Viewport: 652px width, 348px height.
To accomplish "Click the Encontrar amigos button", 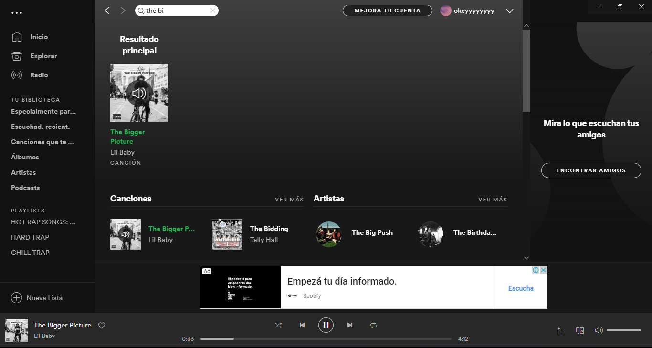I will point(591,170).
